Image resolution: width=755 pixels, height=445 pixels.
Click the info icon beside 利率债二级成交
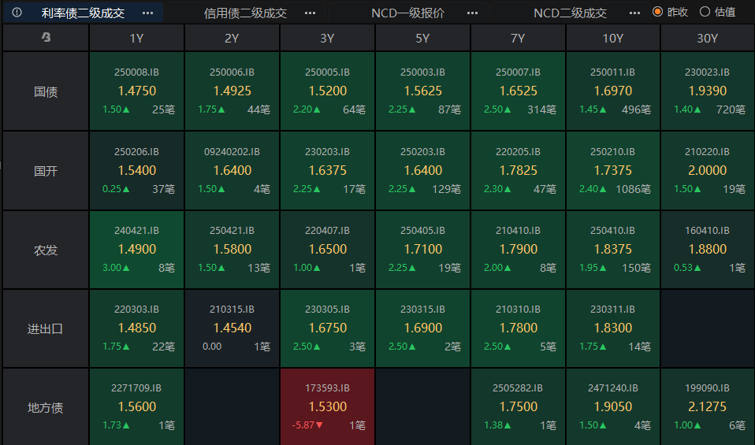pos(17,13)
